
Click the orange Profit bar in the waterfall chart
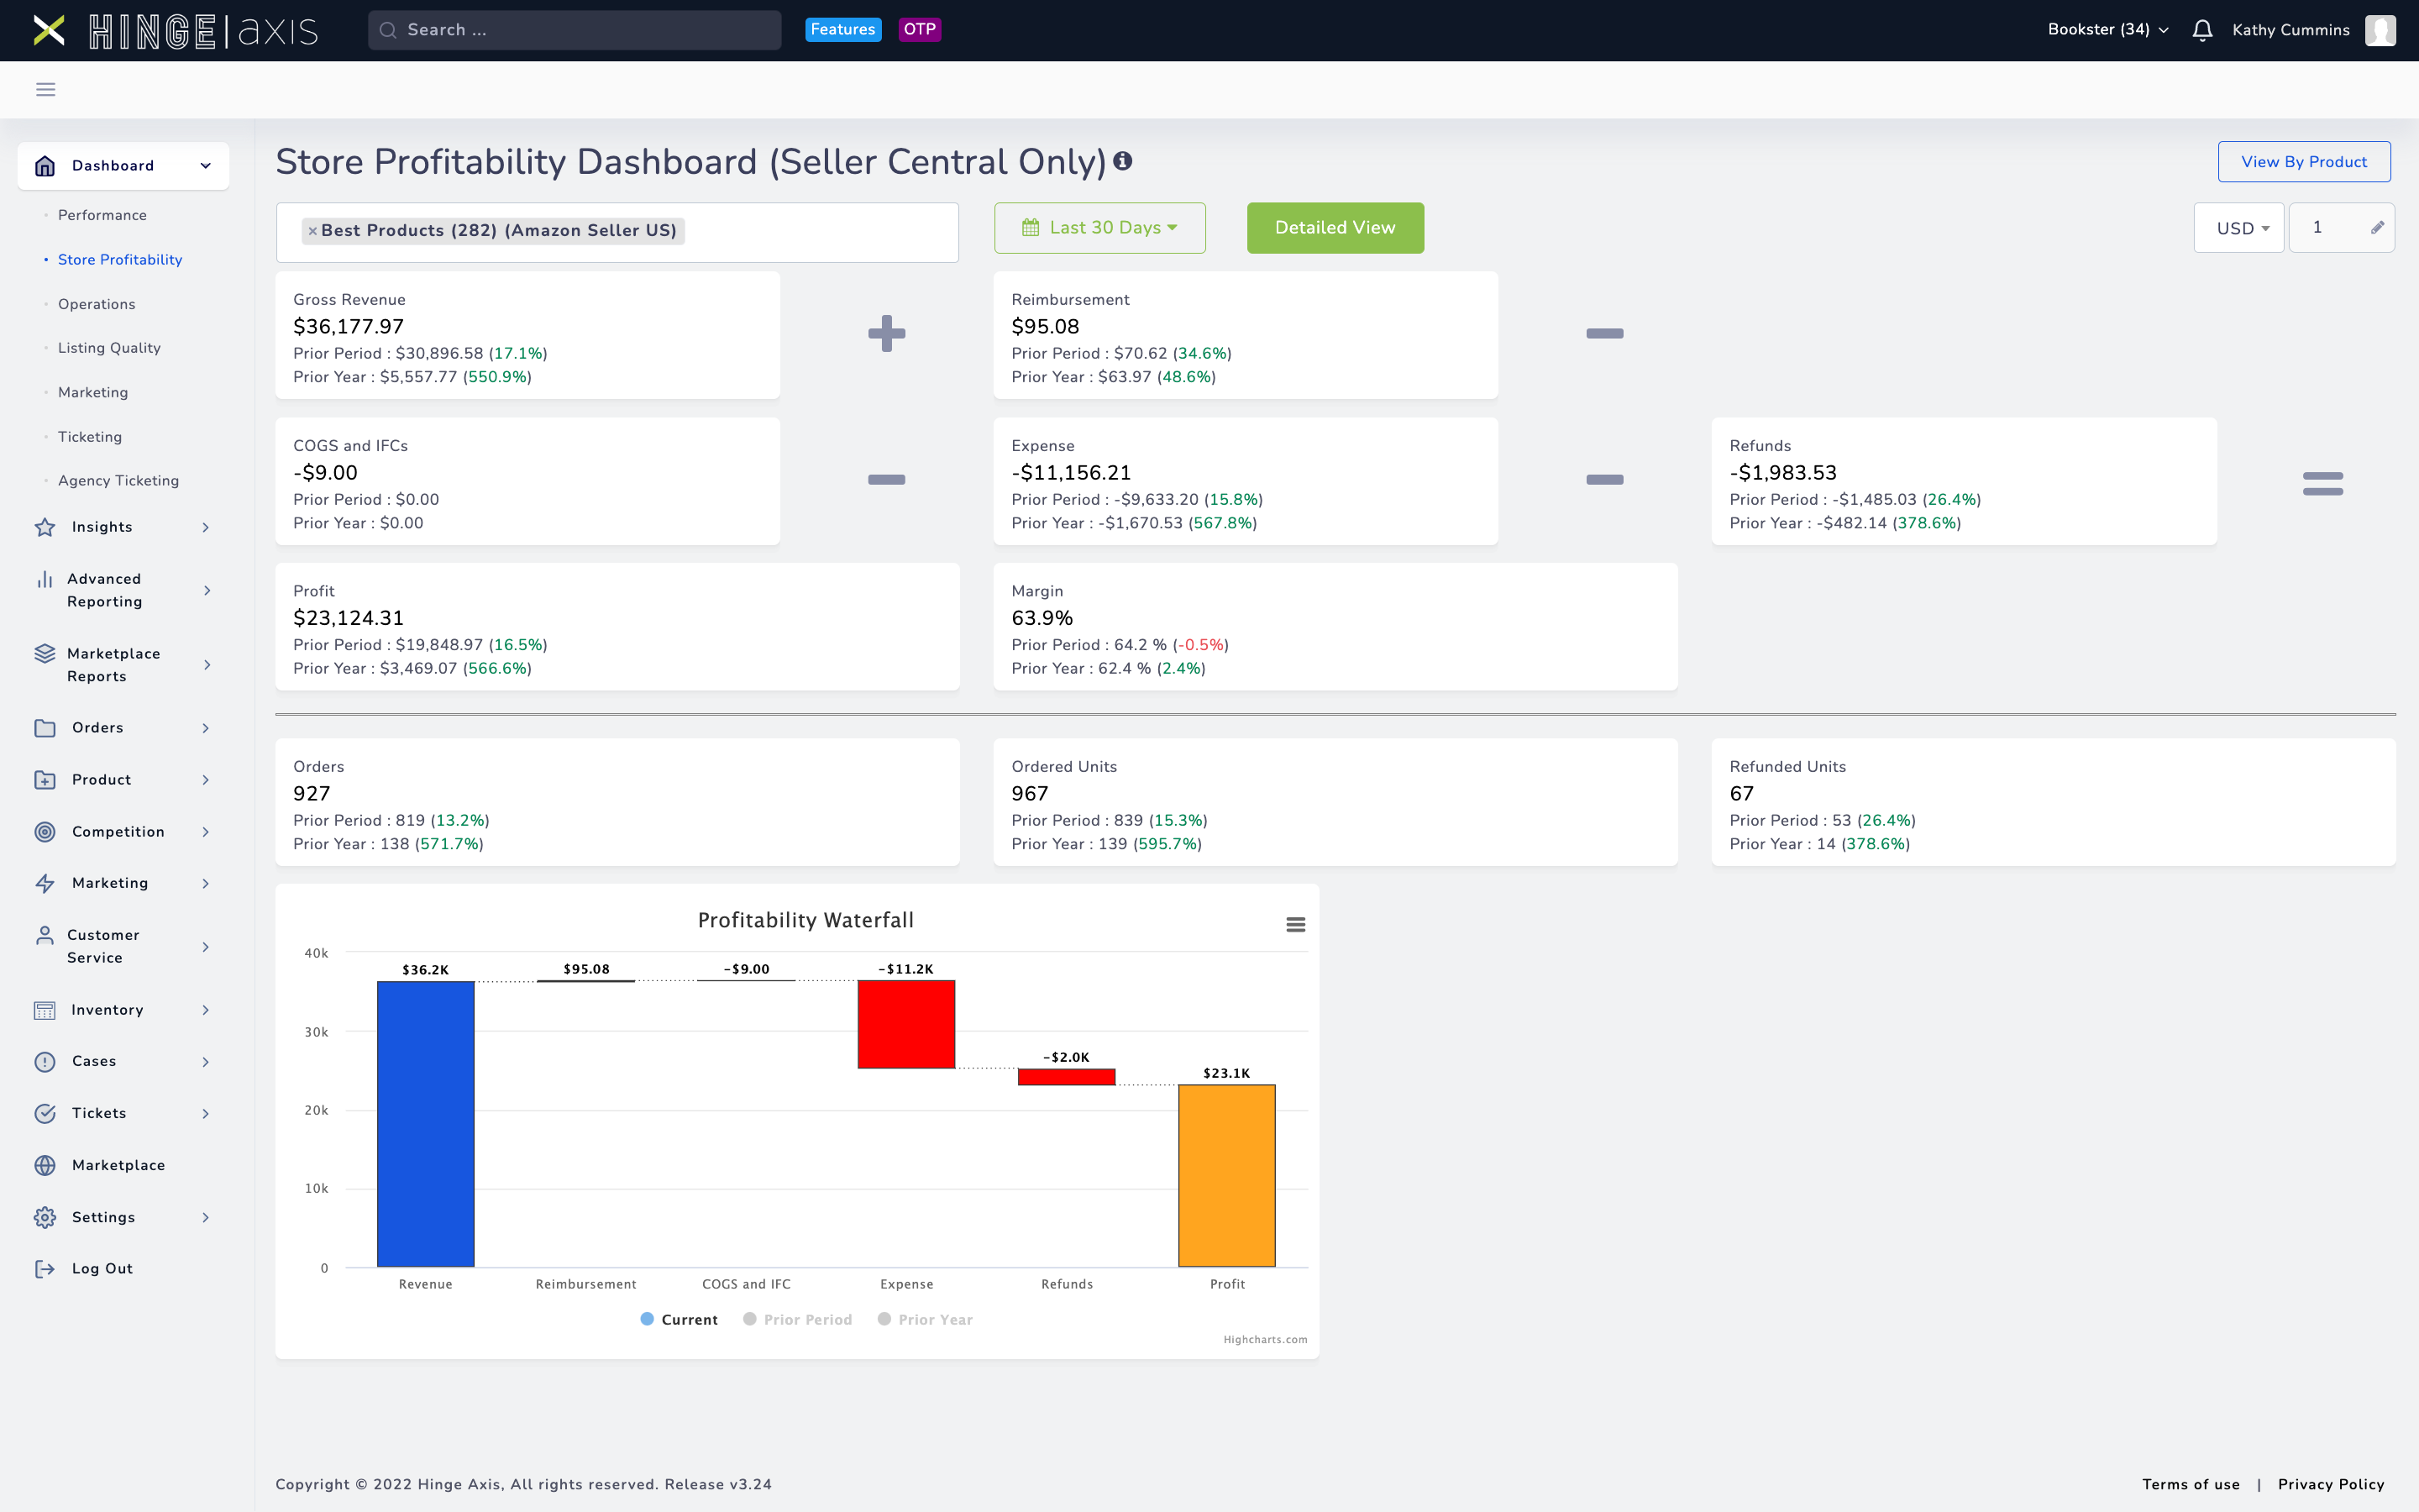(x=1226, y=1175)
